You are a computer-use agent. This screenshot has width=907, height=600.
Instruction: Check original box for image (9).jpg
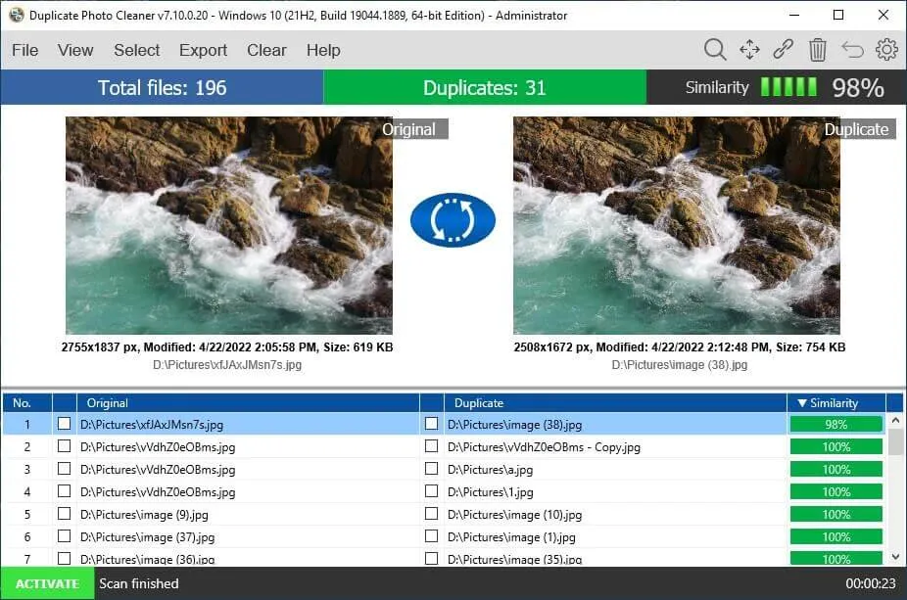tap(65, 514)
